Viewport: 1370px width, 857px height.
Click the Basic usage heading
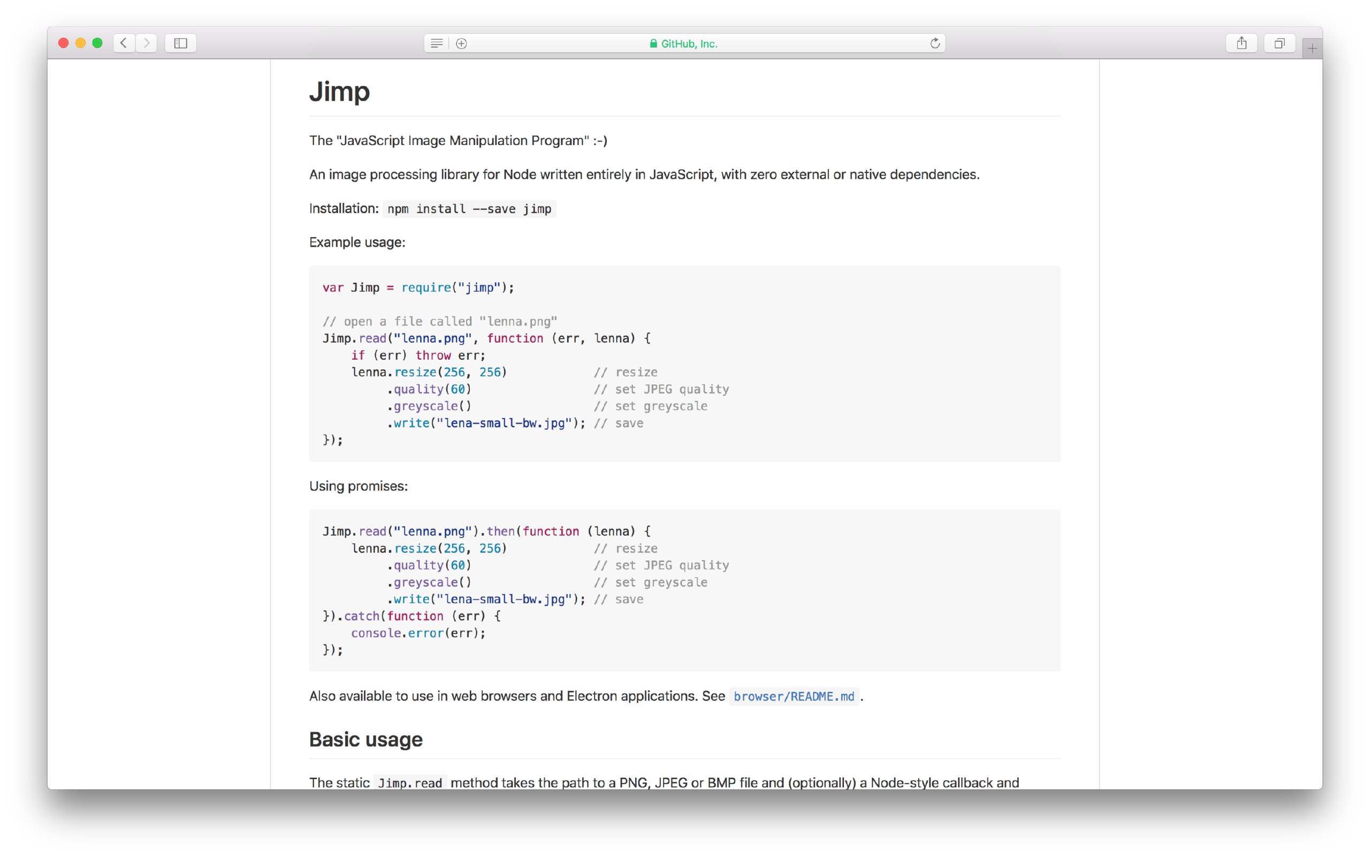click(366, 739)
